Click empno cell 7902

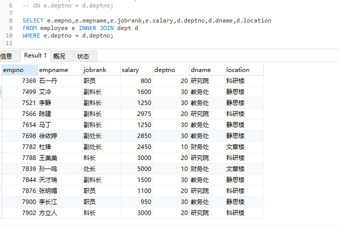(20, 213)
